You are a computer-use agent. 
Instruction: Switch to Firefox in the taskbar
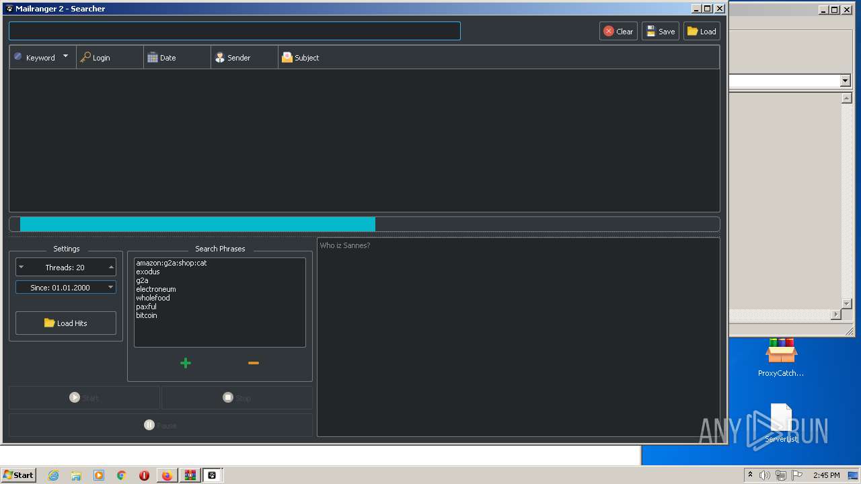coord(167,475)
